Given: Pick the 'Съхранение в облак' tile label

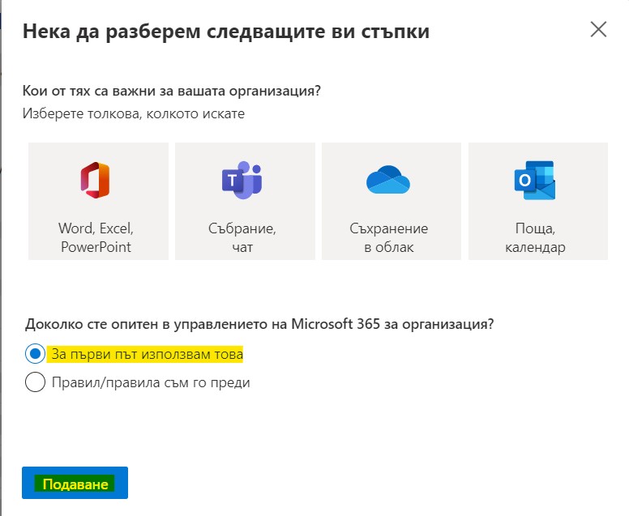Looking at the screenshot, I should click(389, 237).
